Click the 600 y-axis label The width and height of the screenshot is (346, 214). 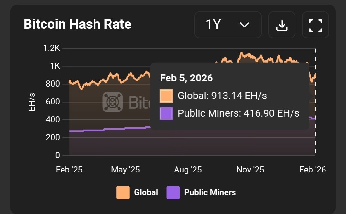pyautogui.click(x=53, y=102)
